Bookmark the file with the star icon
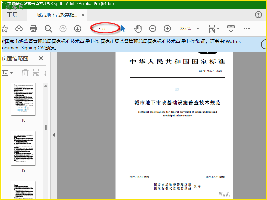 [x=5, y=29]
